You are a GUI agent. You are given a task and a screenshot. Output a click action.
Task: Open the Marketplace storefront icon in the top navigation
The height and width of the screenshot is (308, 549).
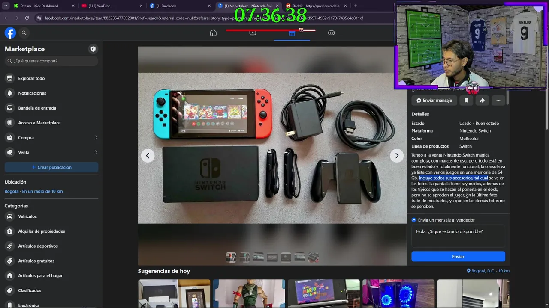pyautogui.click(x=292, y=33)
